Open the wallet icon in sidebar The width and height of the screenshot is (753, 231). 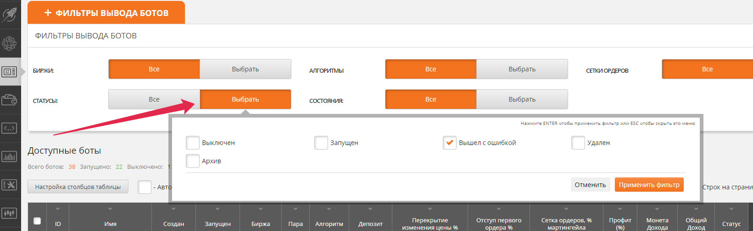[10, 100]
